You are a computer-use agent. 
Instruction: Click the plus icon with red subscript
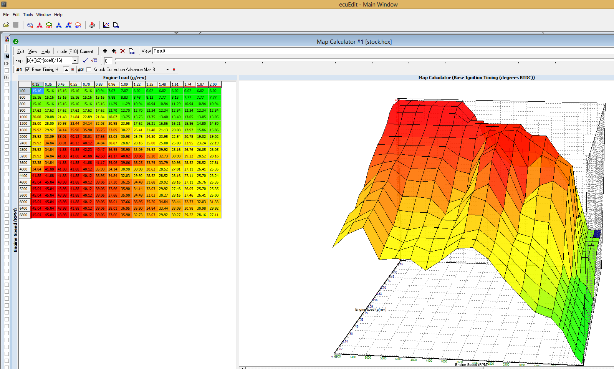tap(114, 51)
